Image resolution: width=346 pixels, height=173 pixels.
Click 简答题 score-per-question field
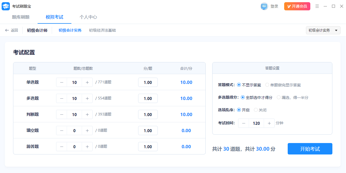click(148, 147)
